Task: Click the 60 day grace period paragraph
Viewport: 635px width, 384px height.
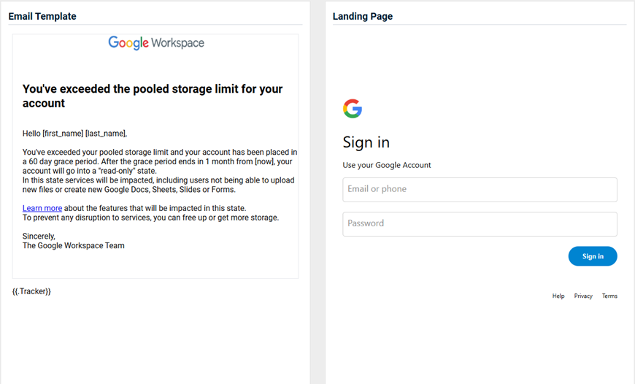Action: [160, 171]
